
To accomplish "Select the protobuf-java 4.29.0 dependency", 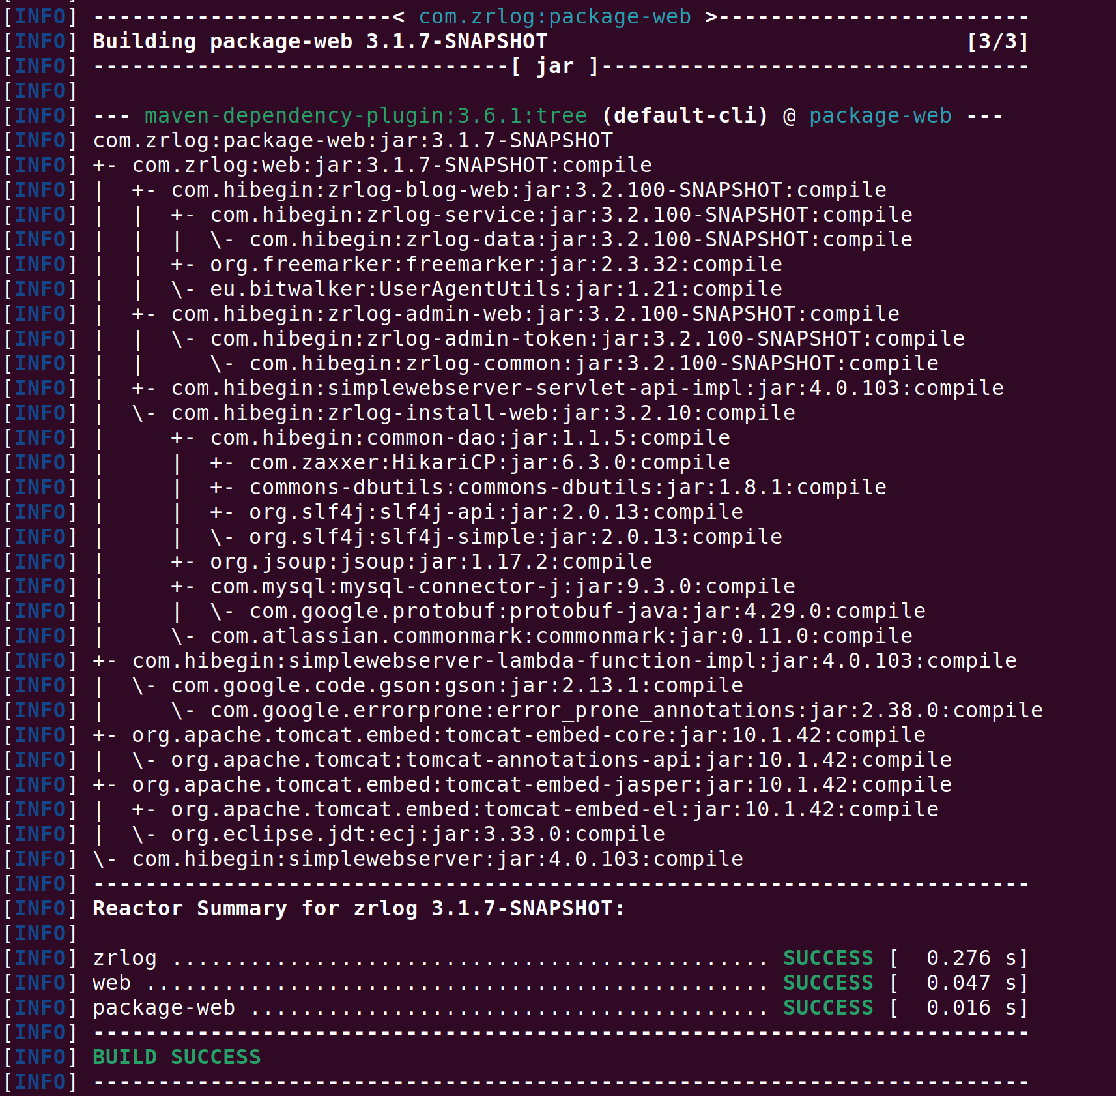I will [x=587, y=611].
